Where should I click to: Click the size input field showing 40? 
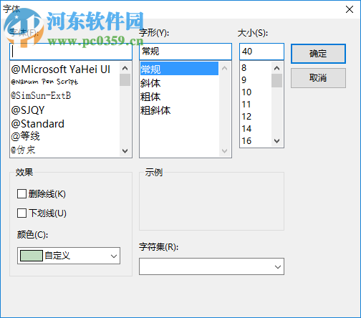tap(261, 52)
